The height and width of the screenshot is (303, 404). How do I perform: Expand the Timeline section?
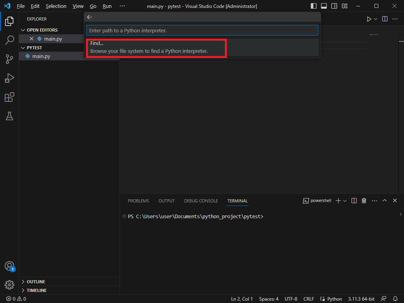pos(36,290)
